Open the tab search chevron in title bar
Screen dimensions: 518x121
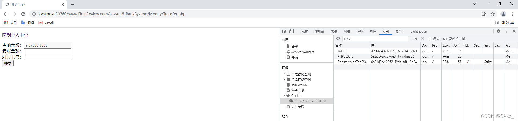click(x=475, y=4)
